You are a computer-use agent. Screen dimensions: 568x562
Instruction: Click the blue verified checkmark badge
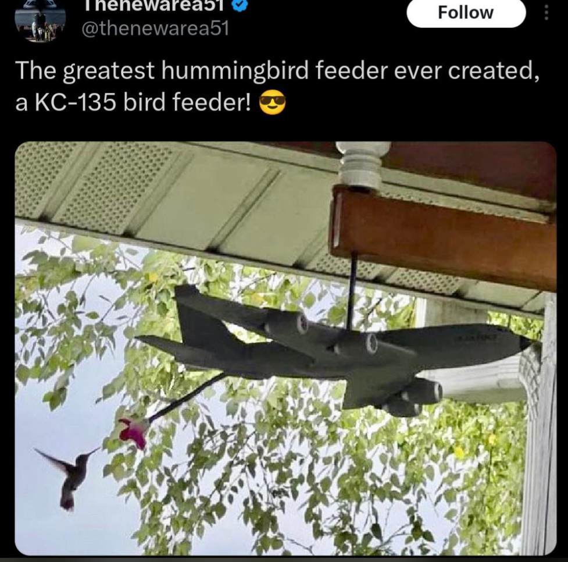[239, 5]
